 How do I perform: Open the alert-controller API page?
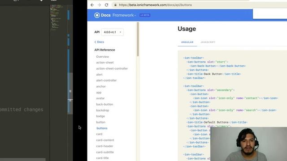106,80
